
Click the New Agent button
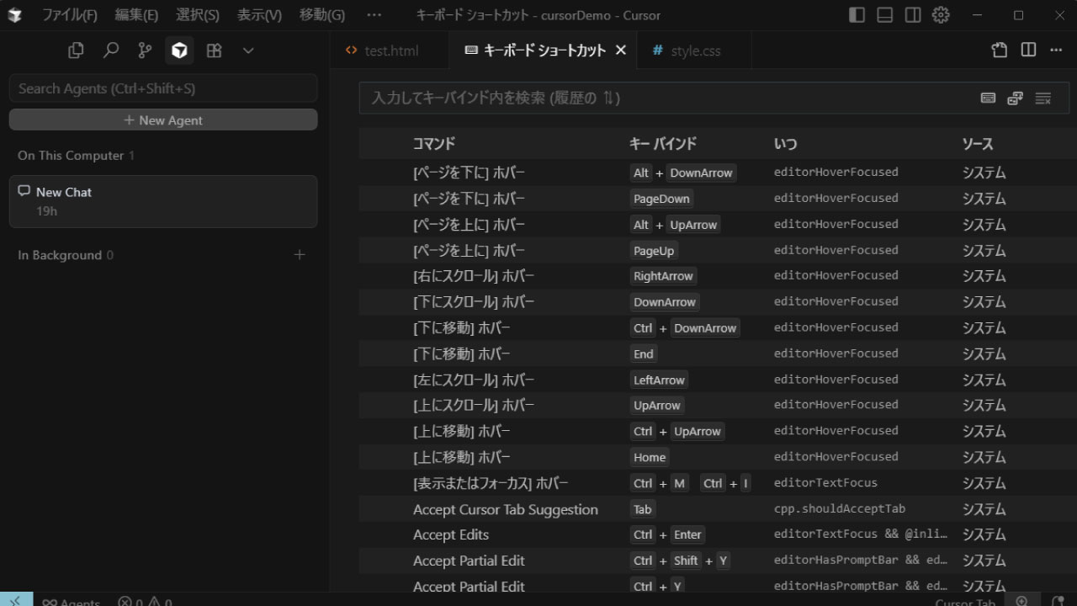click(x=163, y=120)
